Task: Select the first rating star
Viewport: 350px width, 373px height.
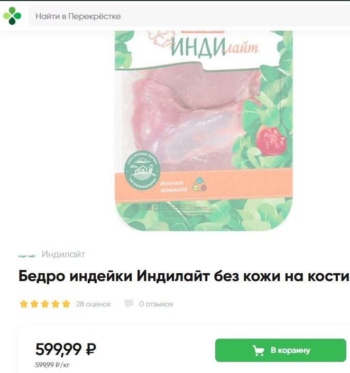Action: (24, 304)
